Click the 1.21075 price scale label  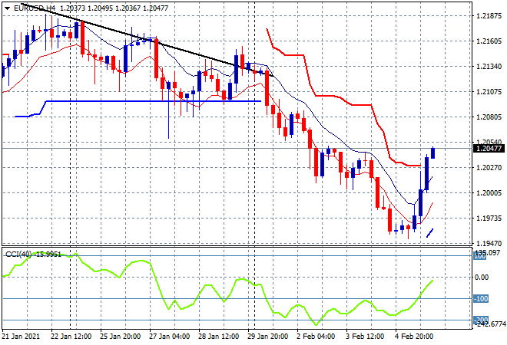click(x=489, y=92)
